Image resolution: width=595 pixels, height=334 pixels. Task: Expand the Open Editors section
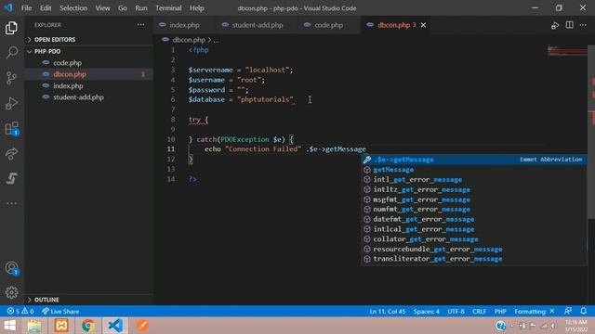[x=55, y=39]
